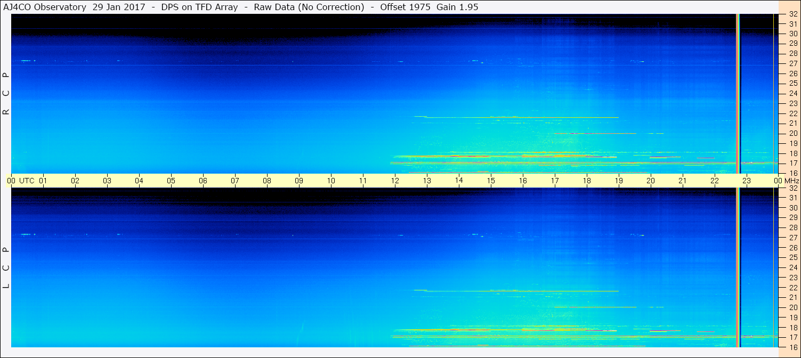The height and width of the screenshot is (358, 801).
Task: Select the 12 hour tick label
Action: [395, 181]
